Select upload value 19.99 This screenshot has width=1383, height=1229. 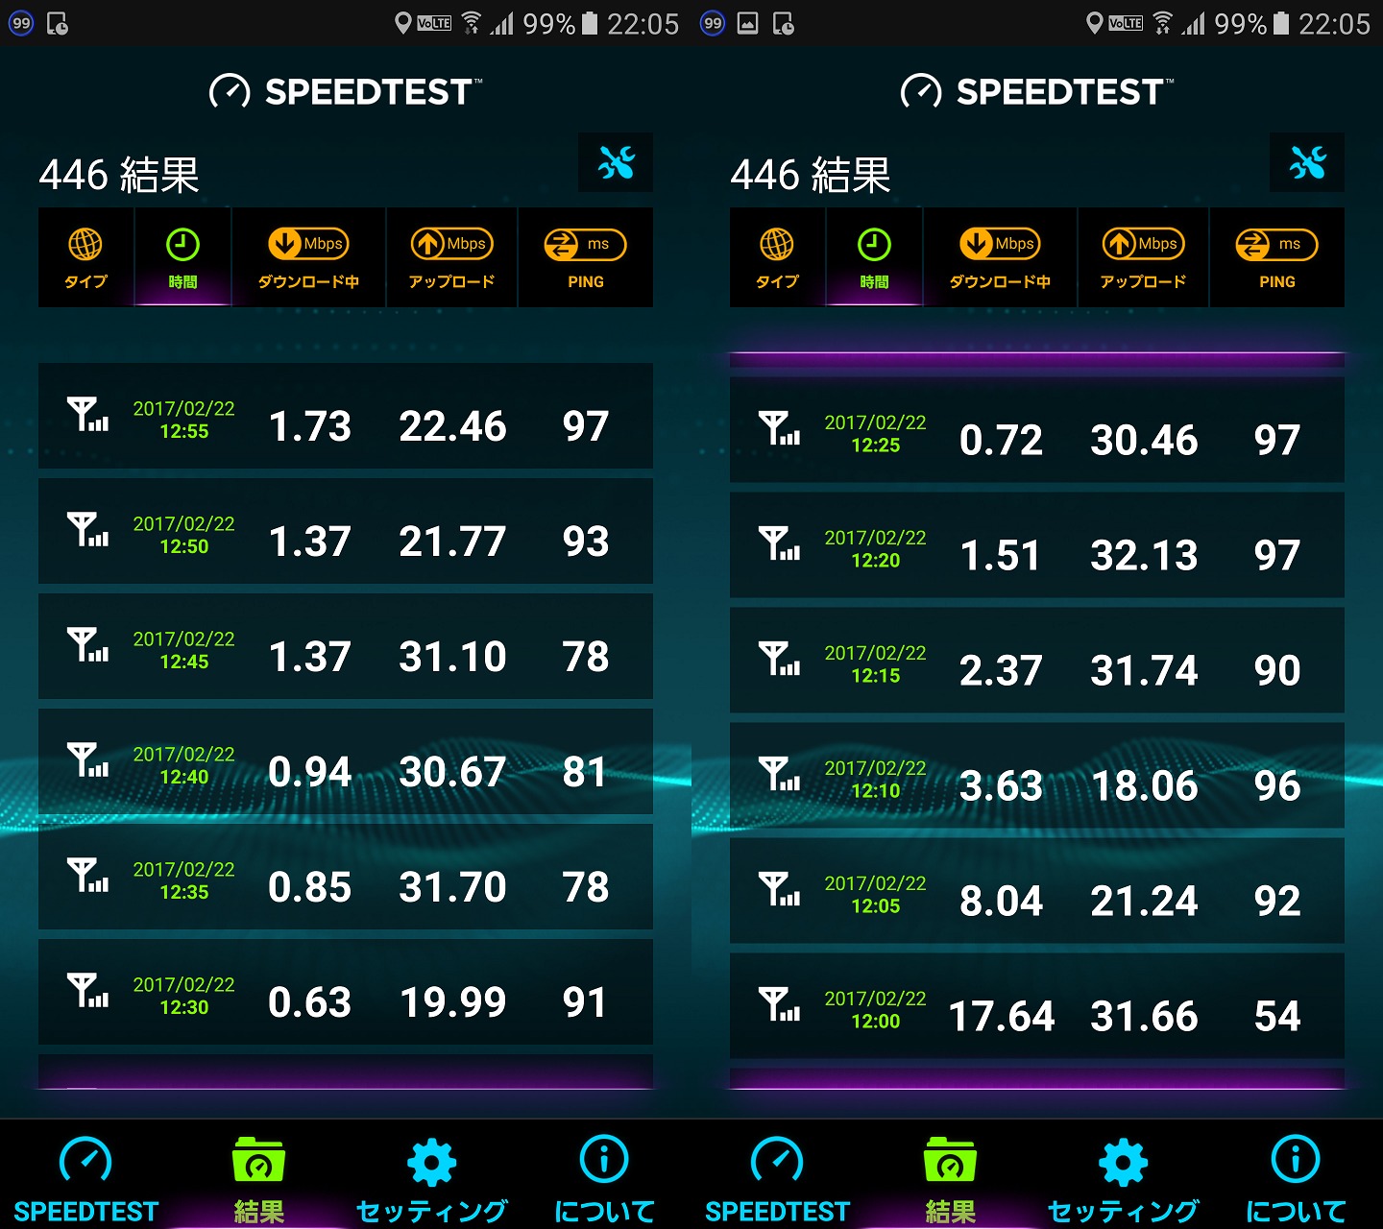coord(452,1002)
